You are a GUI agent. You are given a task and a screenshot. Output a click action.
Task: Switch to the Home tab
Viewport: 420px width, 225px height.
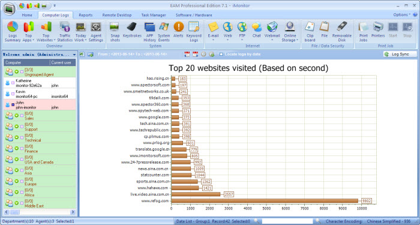coord(27,15)
